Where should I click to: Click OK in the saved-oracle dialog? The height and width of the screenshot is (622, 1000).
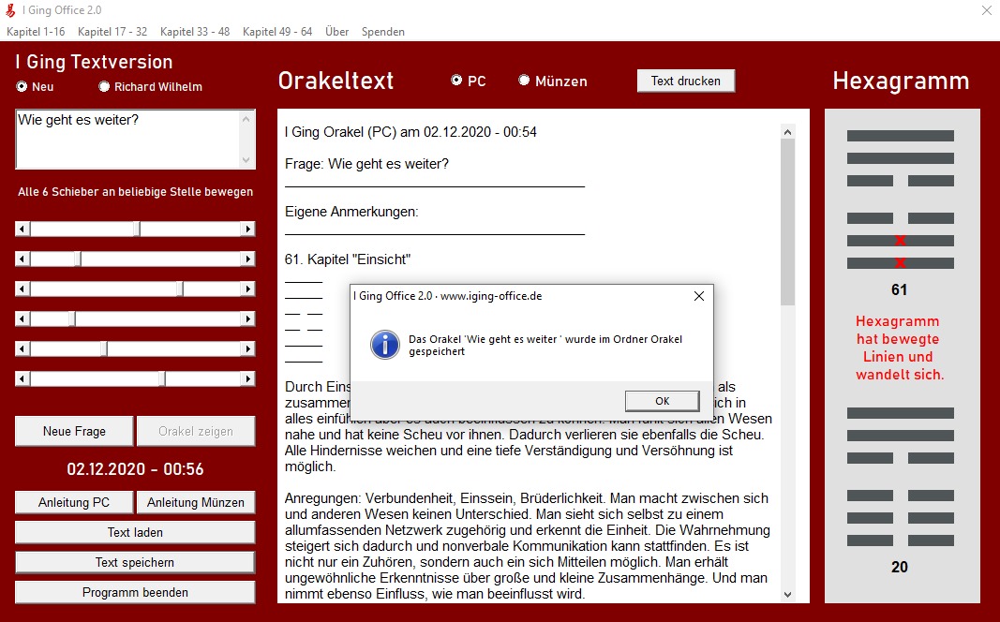click(662, 401)
